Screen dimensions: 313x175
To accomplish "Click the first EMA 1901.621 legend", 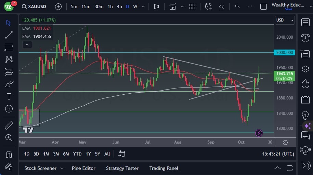I will [37, 28].
